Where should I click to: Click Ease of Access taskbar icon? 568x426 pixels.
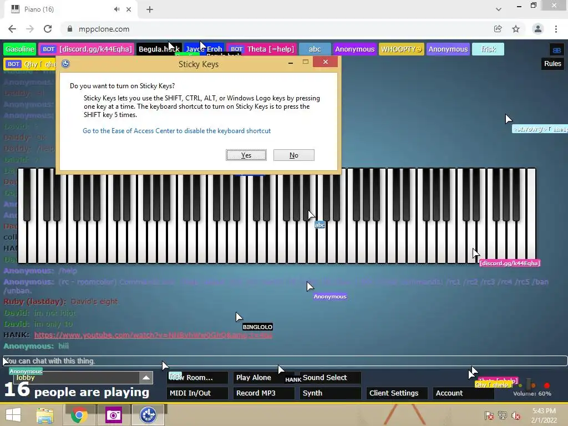click(148, 415)
